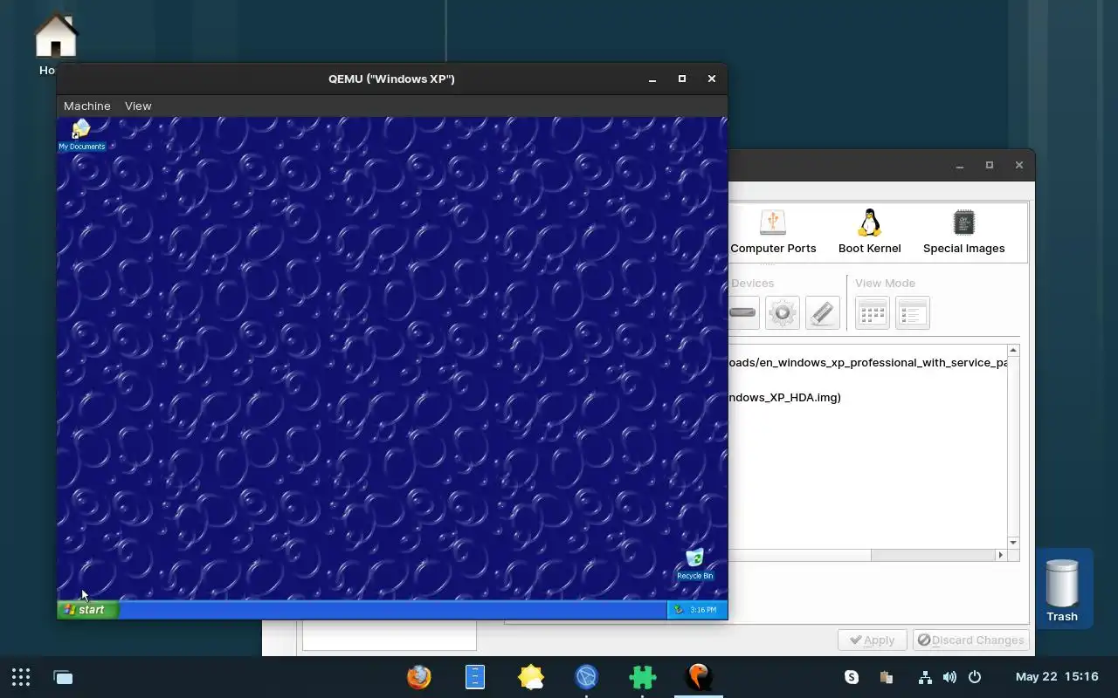This screenshot has width=1118, height=698.
Task: Open the green puzzle piece dock app
Action: pos(642,677)
